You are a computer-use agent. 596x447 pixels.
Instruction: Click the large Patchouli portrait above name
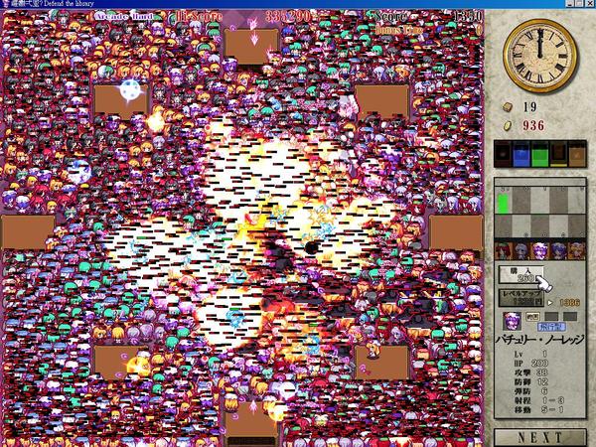pyautogui.click(x=513, y=322)
